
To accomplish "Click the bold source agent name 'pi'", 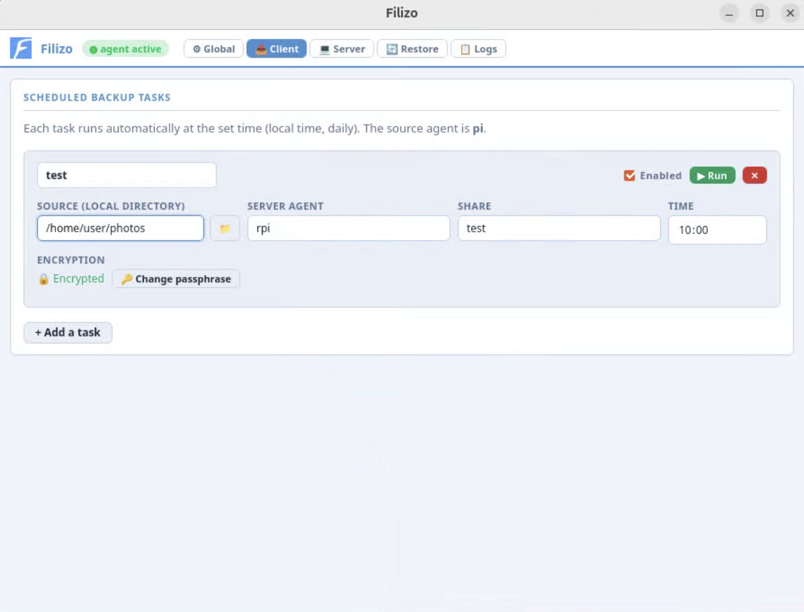I will click(478, 129).
